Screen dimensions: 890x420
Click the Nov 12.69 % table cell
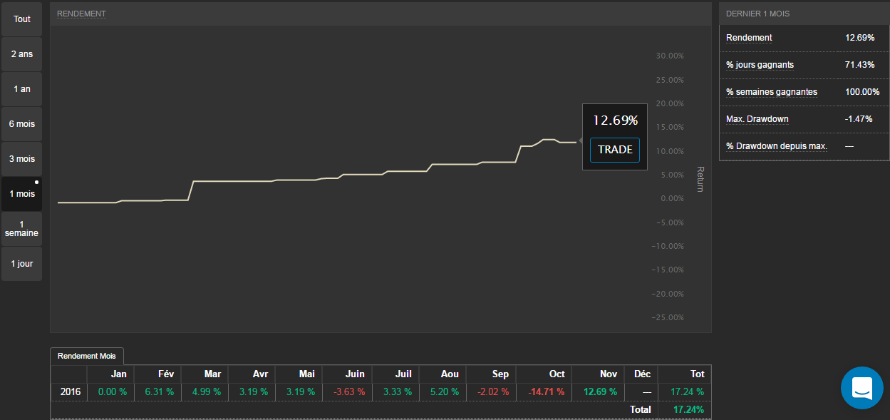[599, 391]
